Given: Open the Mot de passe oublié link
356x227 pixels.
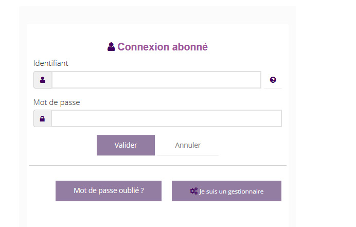Looking at the screenshot, I should coord(109,191).
